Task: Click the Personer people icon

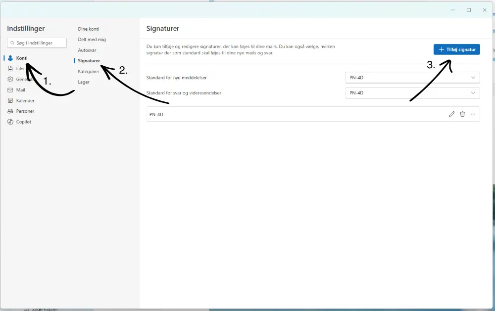Action: point(10,111)
